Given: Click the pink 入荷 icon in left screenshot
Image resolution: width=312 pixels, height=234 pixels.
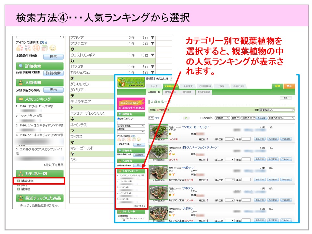Looking at the screenshot, I should coord(28,48).
